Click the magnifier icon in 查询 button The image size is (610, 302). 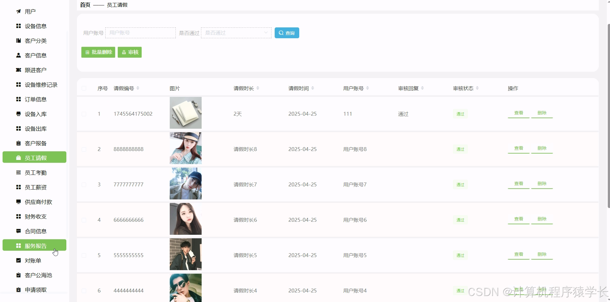pyautogui.click(x=281, y=33)
